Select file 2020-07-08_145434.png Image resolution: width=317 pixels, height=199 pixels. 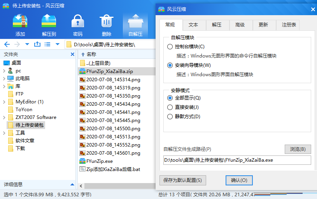tap(113, 104)
